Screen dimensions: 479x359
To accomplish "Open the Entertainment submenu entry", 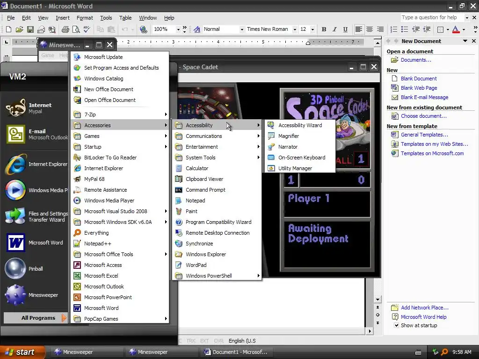I will 217,147.
